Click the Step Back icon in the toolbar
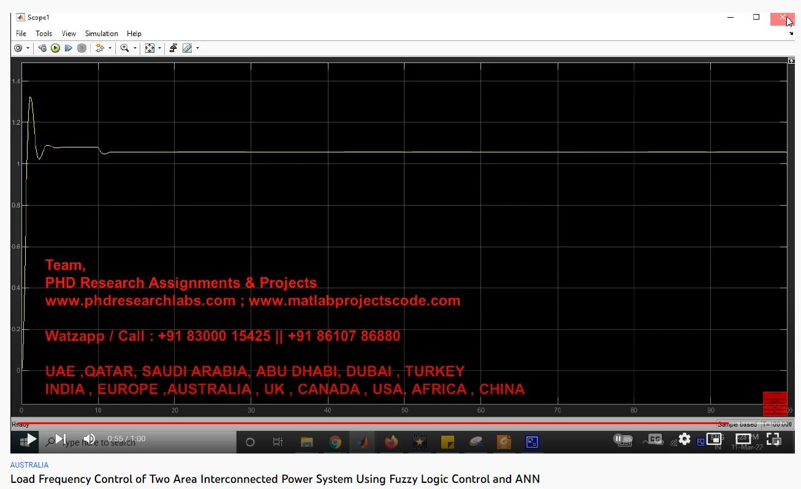 (42, 48)
